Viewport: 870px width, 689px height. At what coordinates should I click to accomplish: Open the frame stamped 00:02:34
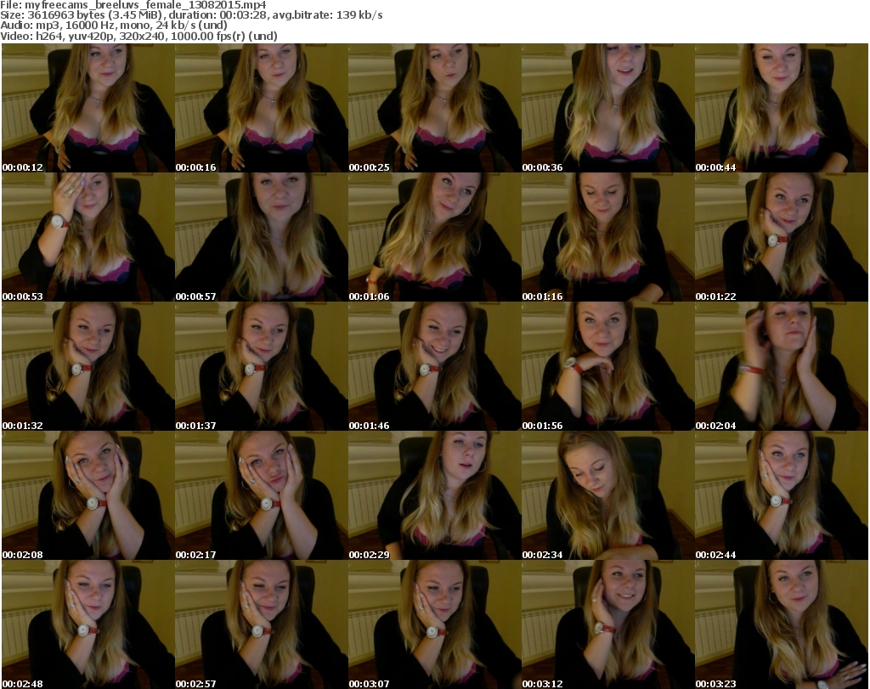(608, 495)
